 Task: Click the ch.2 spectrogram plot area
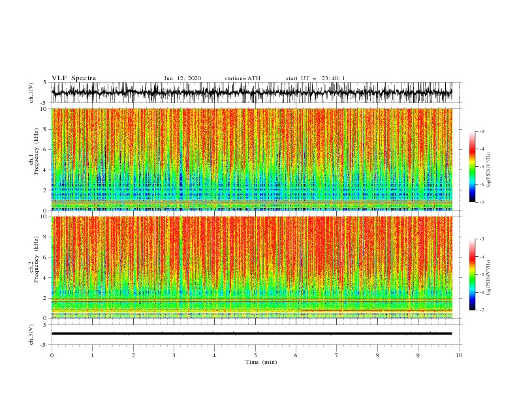(x=251, y=267)
